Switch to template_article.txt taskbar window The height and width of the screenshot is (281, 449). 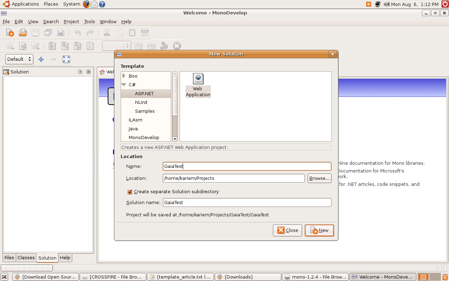point(180,277)
